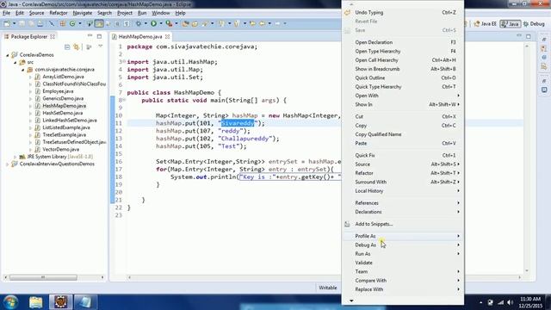Image resolution: width=551 pixels, height=310 pixels.
Task: Open the File menu
Action: click(6, 13)
